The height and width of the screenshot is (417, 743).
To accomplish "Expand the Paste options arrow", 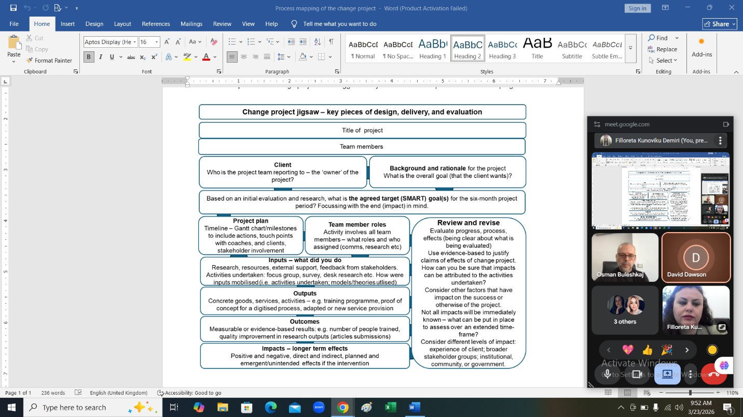I will coord(14,62).
